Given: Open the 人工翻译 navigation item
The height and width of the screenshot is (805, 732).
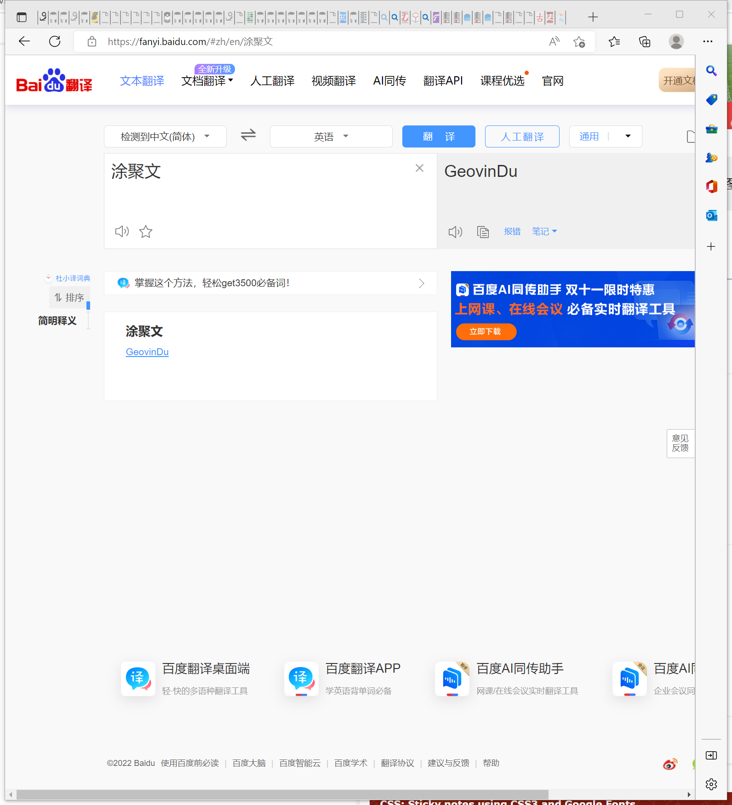Looking at the screenshot, I should (x=272, y=81).
